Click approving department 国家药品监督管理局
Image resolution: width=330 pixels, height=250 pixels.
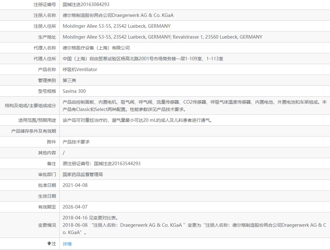coord(83,174)
